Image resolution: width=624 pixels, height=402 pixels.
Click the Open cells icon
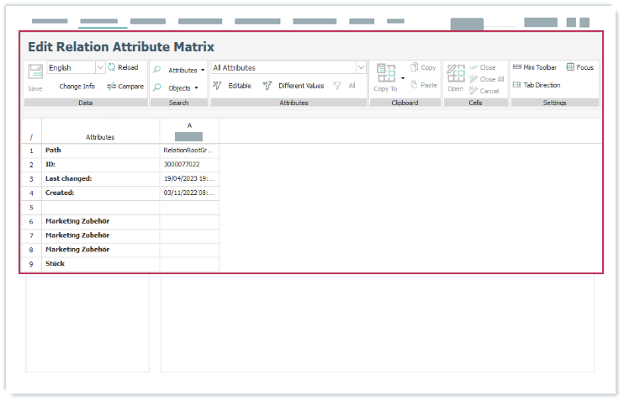455,74
